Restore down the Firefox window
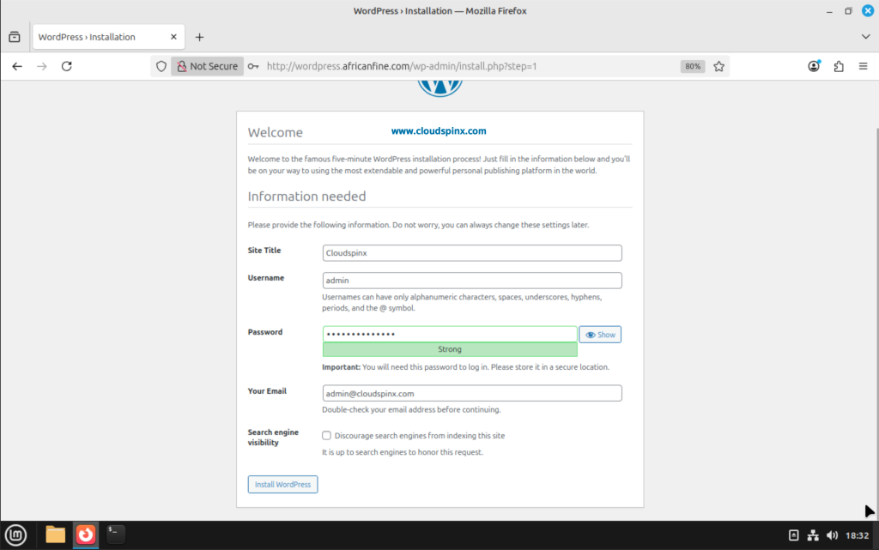This screenshot has height=550, width=879. point(848,11)
